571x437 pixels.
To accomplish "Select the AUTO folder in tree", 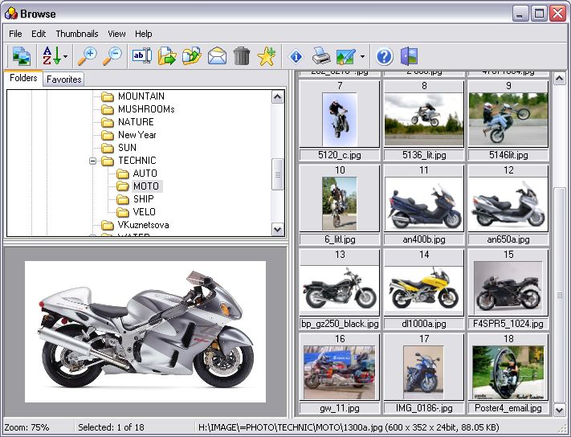I will click(145, 174).
